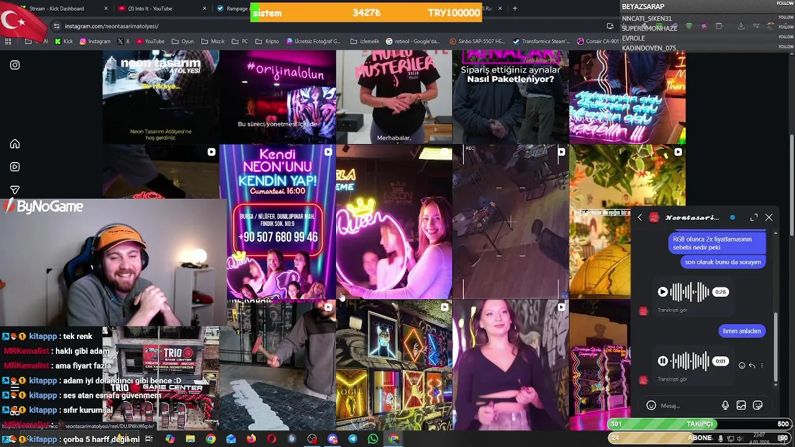Open Neontasari chat profile name
The image size is (795, 447).
[692, 217]
